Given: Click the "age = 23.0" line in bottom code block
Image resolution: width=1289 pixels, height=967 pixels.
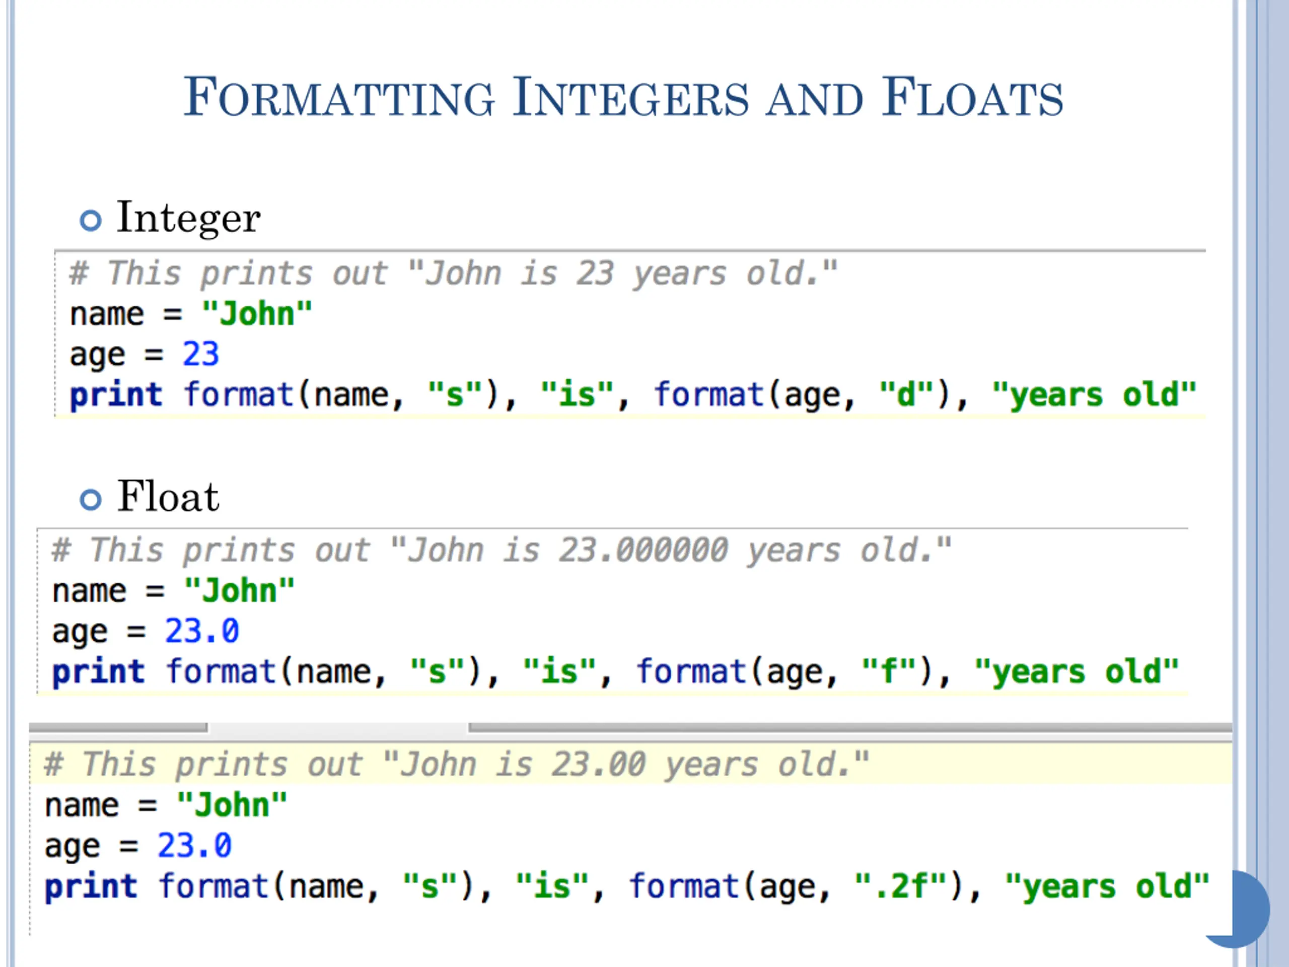Looking at the screenshot, I should coord(138,846).
